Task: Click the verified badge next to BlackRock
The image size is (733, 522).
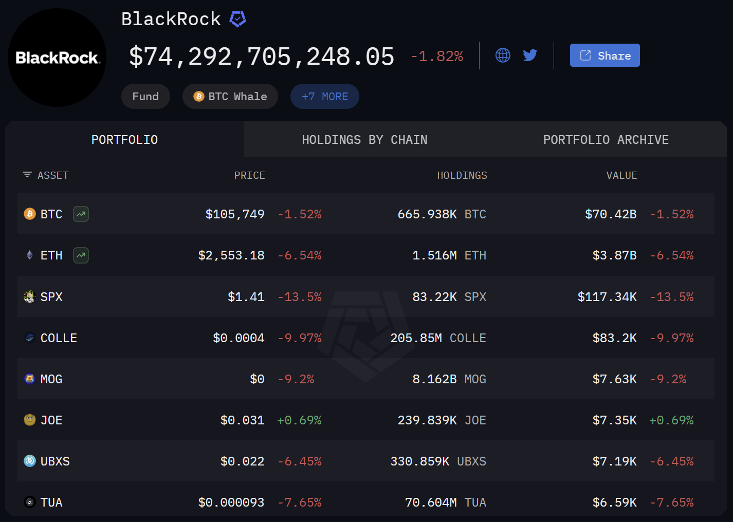Action: coord(237,20)
